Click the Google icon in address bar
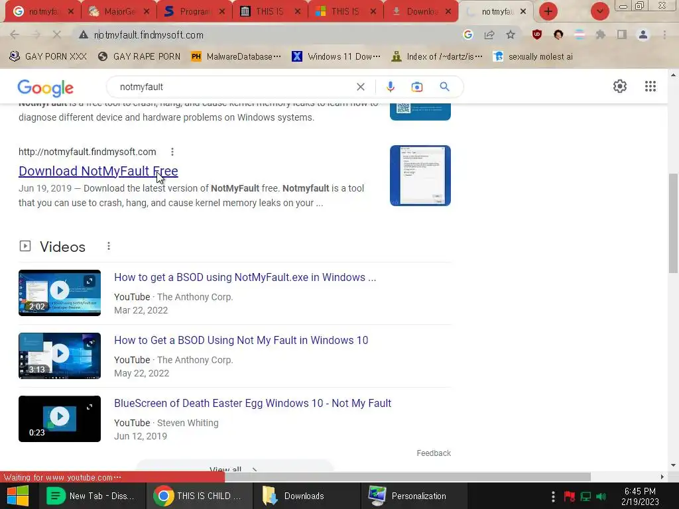The image size is (679, 509). tap(467, 34)
